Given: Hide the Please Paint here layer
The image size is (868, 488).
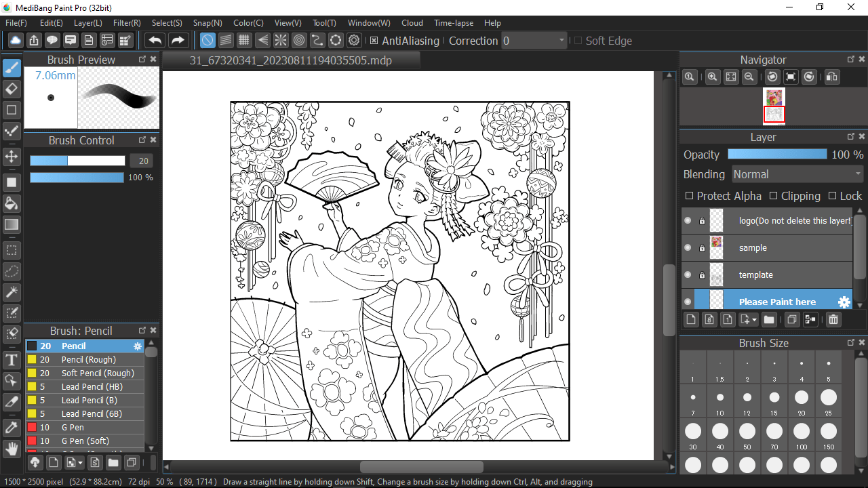Looking at the screenshot, I should point(688,302).
